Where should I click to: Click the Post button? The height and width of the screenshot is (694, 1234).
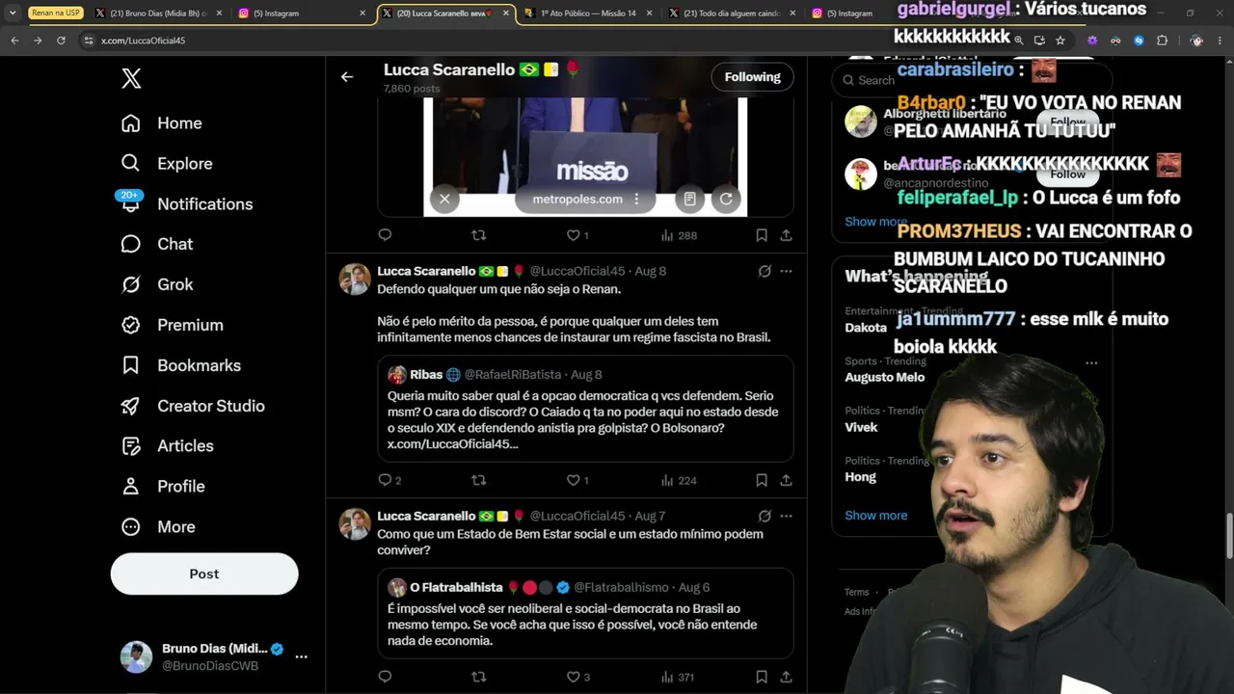click(204, 574)
